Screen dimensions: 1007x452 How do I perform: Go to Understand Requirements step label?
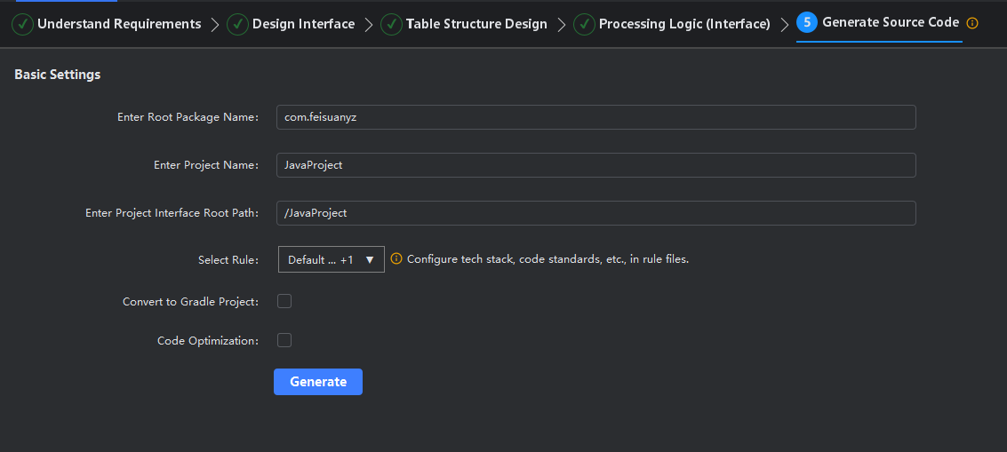point(119,24)
